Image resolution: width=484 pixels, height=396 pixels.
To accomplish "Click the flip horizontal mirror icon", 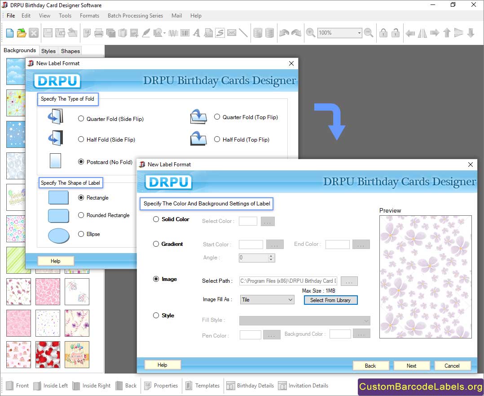I will [422, 33].
